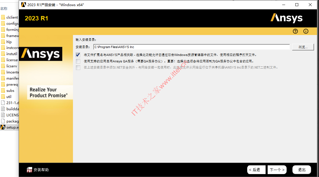Enable the Ansys QA service checkbox
Viewport: 319px width, 177px height.
[78, 61]
